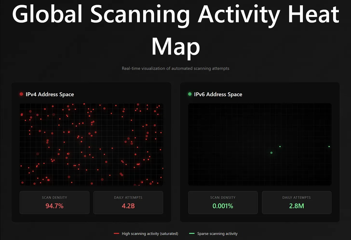Click the green line icon in the legend
Screen dimensions: 351x240
[191, 233]
